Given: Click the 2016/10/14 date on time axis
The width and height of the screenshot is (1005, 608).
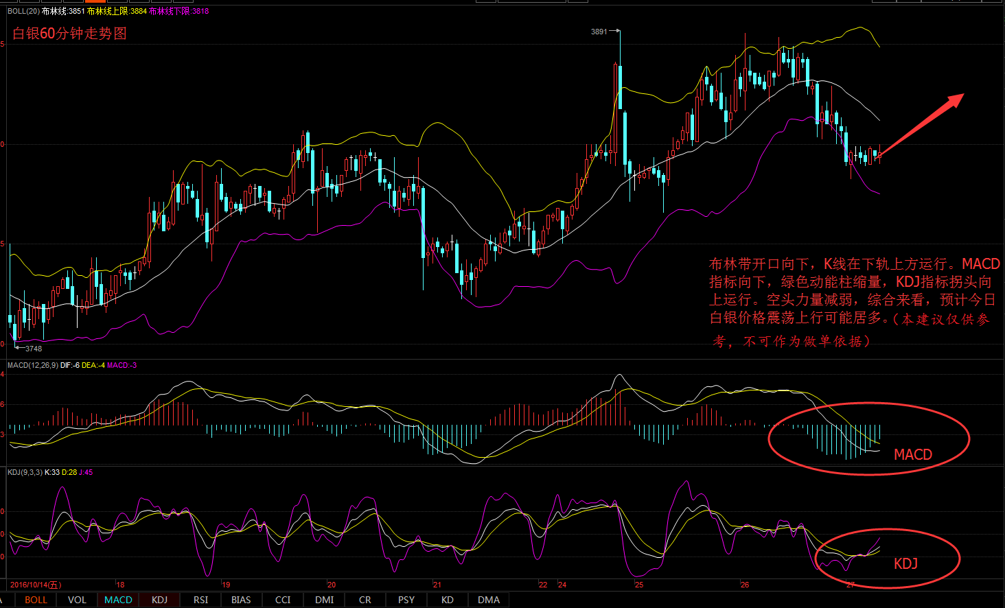Looking at the screenshot, I should (36, 585).
